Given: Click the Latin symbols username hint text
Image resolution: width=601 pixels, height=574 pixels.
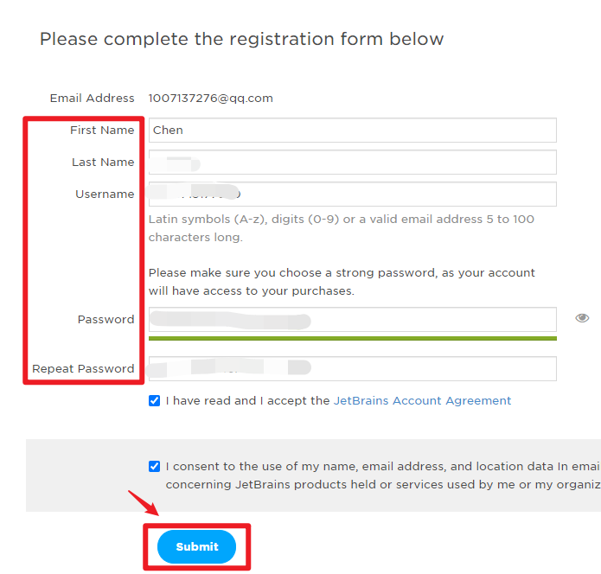Looking at the screenshot, I should point(341,227).
